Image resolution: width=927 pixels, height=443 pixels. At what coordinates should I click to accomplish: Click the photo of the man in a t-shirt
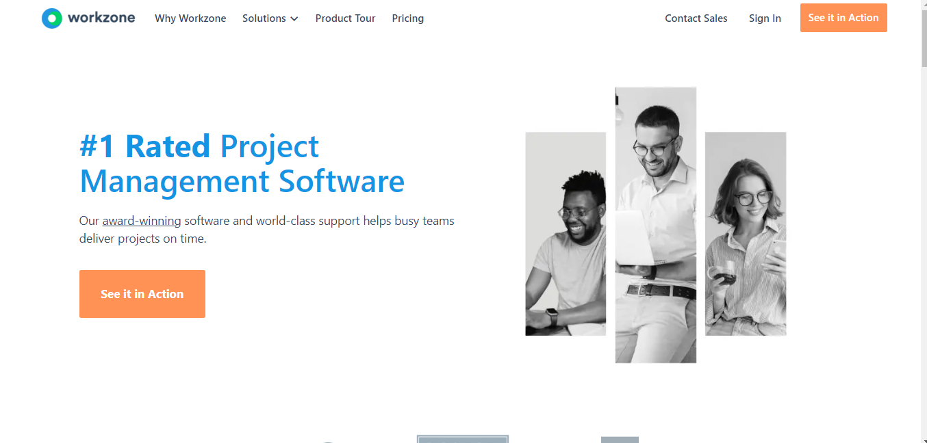tap(566, 234)
